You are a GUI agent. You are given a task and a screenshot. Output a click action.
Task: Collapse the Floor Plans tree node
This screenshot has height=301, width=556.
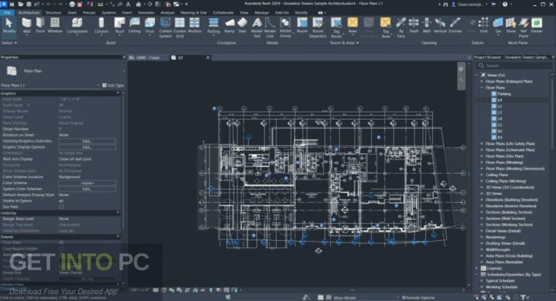[x=482, y=87]
